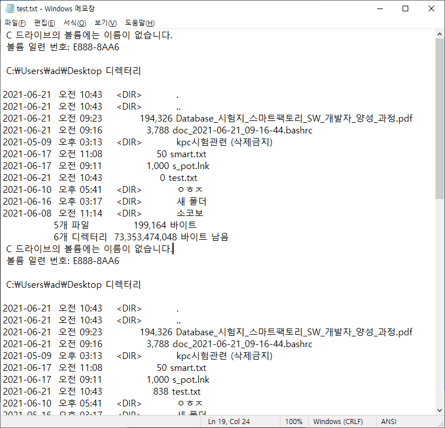
Task: Click the first 'C:₩Users₩ad₩Desktop 디렉터리' line
Action: 74,71
